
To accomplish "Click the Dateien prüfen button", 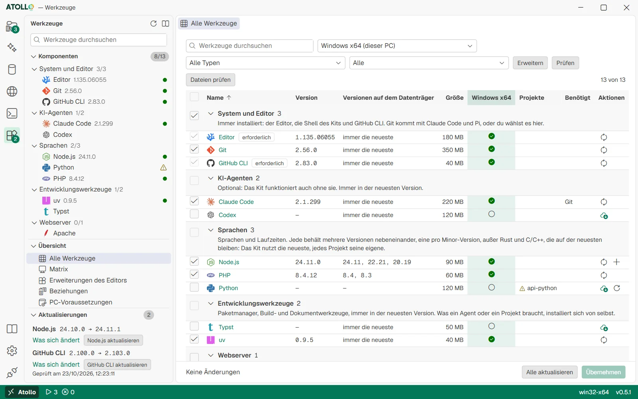I will click(211, 80).
